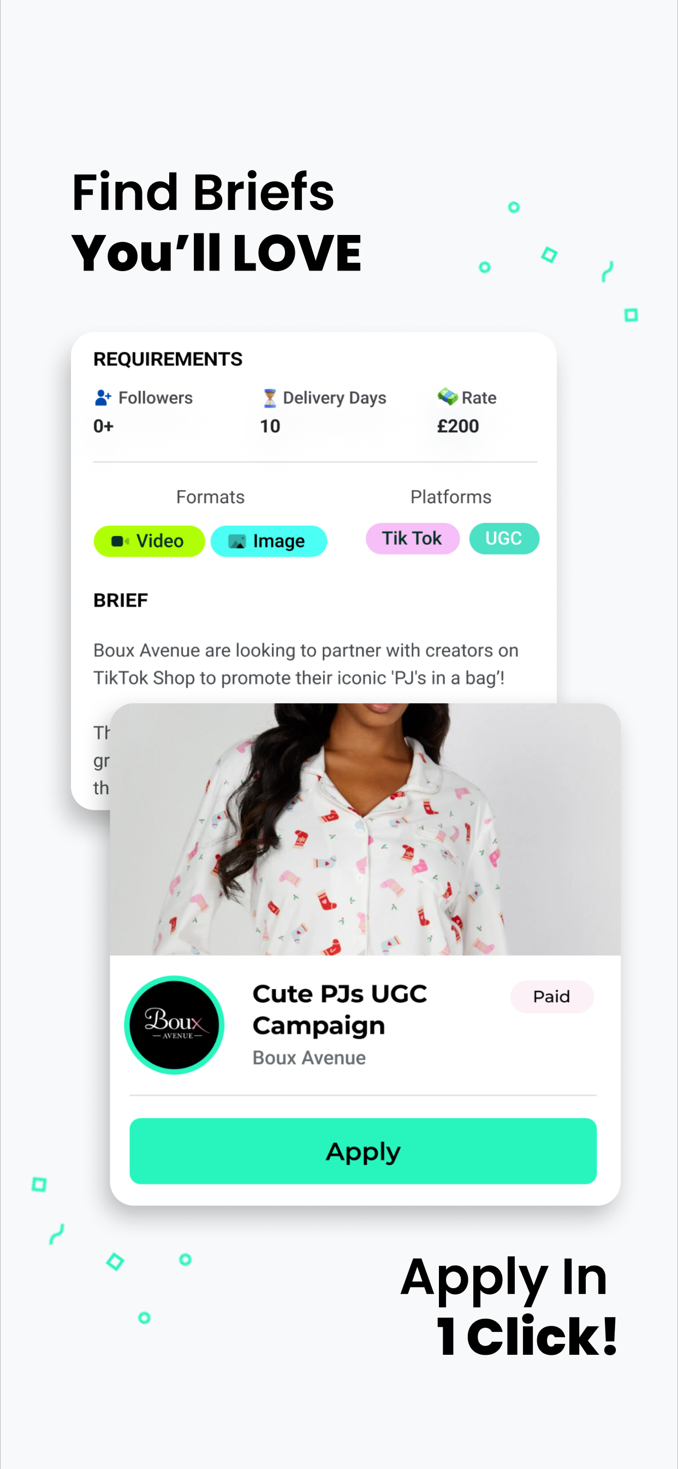Click the REQUIREMENTS section header
678x1469 pixels.
coord(168,359)
